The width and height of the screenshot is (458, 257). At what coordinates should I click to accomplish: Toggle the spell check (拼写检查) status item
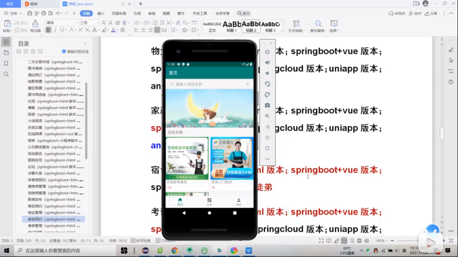[x=141, y=241]
